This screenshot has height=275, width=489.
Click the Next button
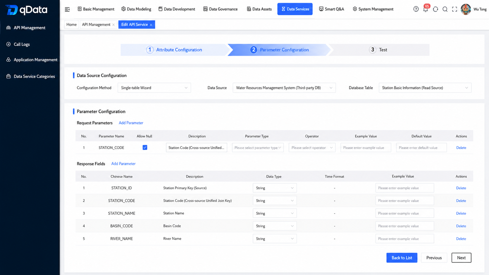pos(461,258)
